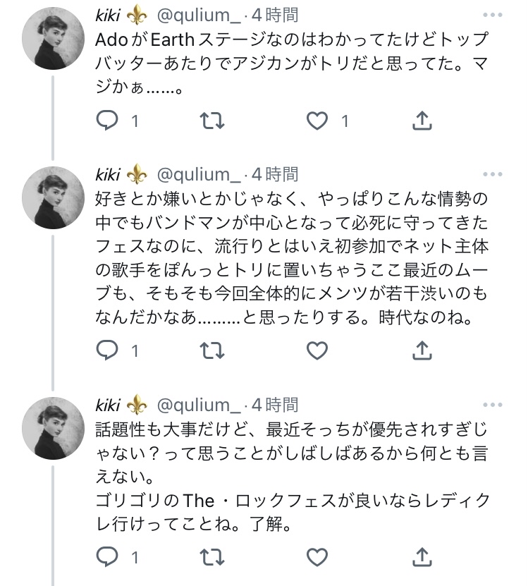Like the first tweet about Ado
This screenshot has height=586, width=528.
(x=318, y=121)
